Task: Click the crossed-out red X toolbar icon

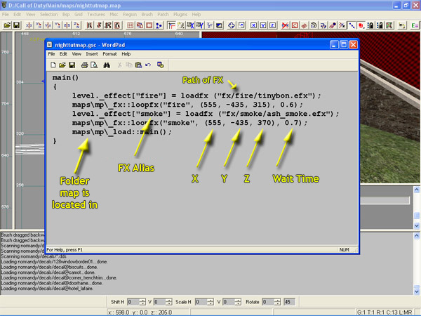Action: [285, 25]
